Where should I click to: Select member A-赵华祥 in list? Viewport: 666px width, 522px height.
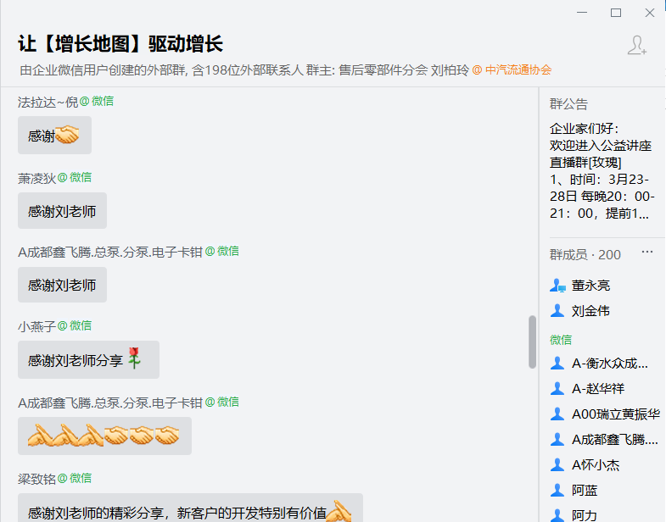pos(598,388)
